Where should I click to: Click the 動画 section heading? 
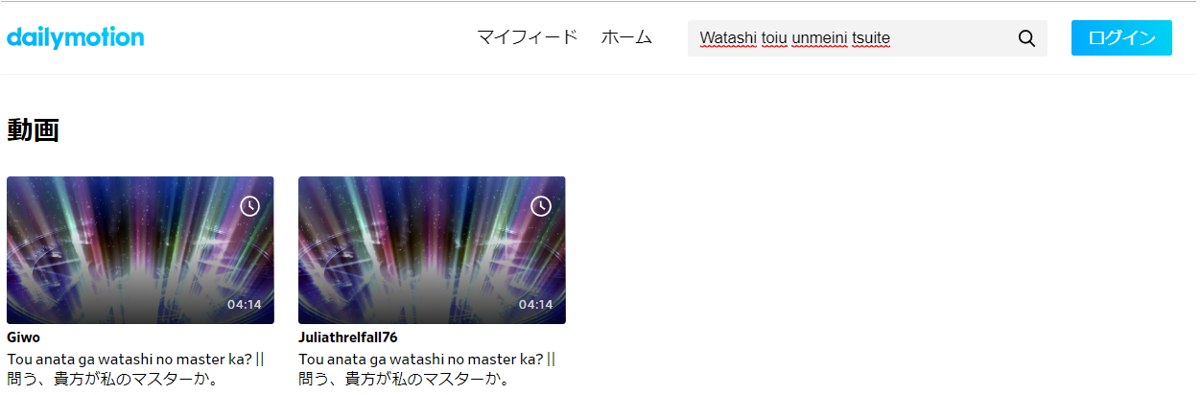pos(33,129)
